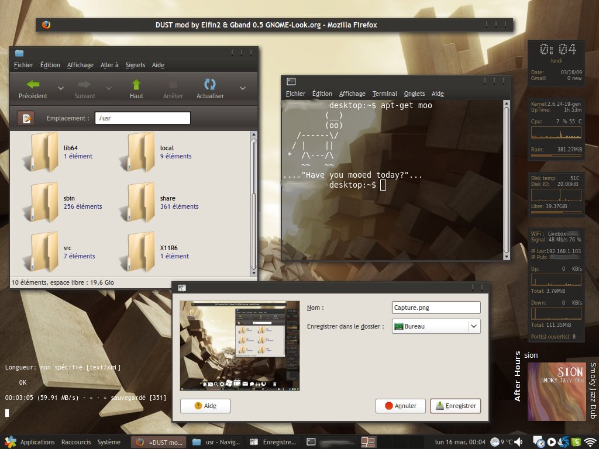This screenshot has height=449, width=599.
Task: Click the terminal window title icon
Action: 291,81
